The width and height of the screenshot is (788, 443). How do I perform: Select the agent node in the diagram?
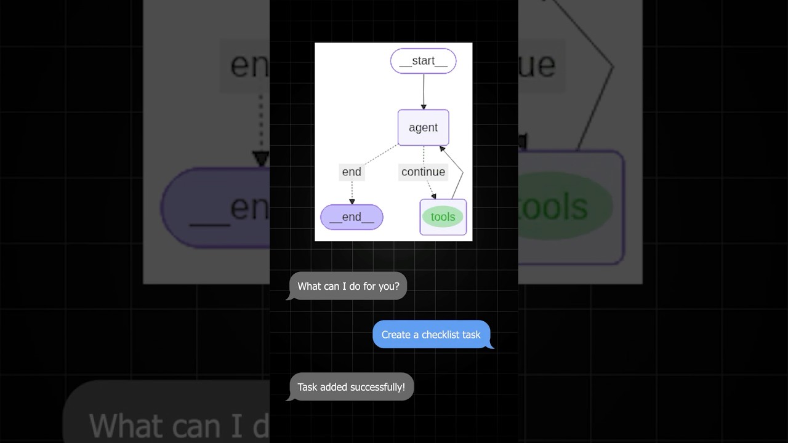tap(423, 127)
